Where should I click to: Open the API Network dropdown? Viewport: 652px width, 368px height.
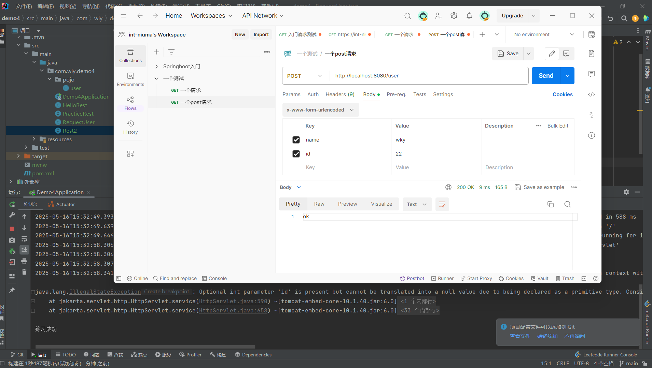click(x=263, y=16)
